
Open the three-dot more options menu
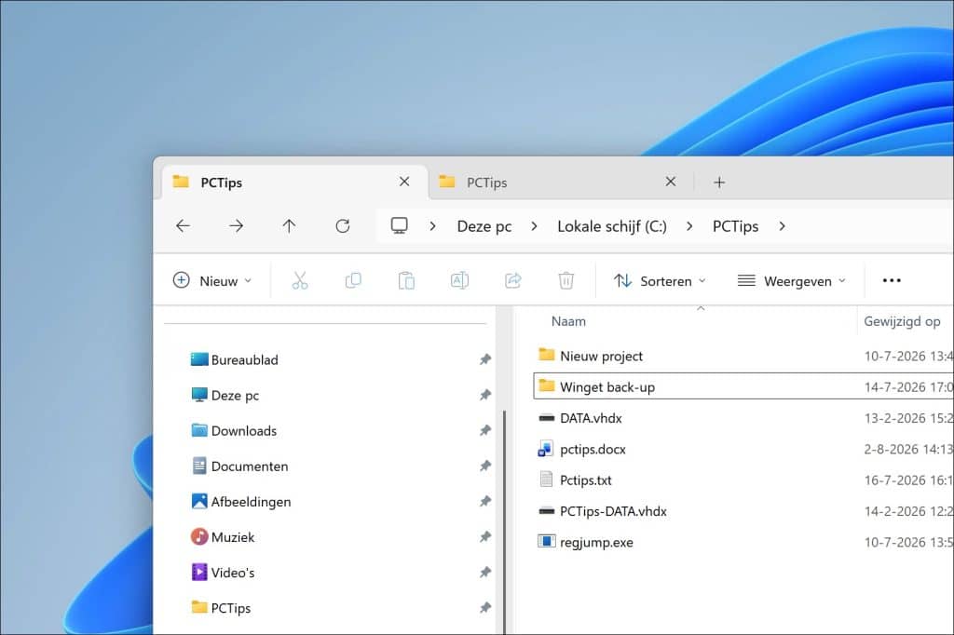[892, 280]
